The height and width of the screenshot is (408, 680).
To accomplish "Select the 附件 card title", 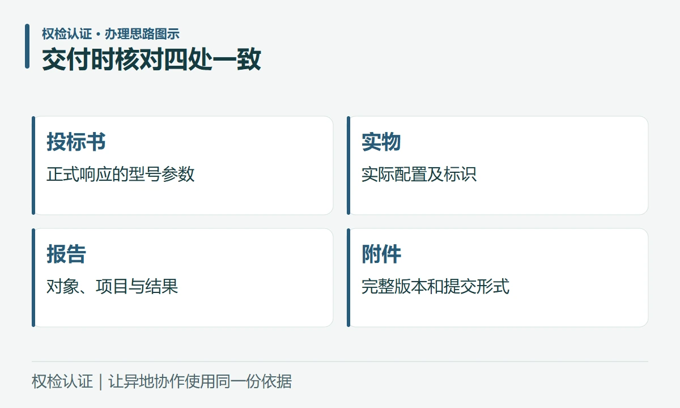I will 381,254.
